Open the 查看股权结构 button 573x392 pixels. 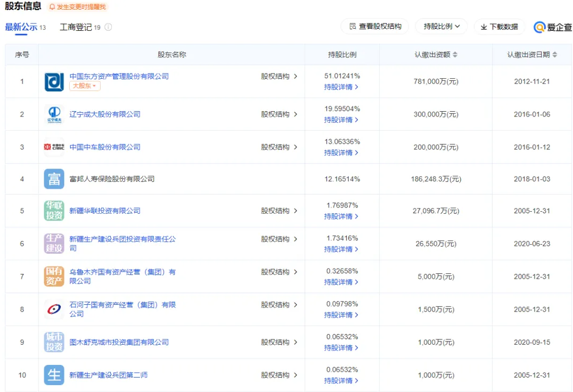(x=375, y=26)
